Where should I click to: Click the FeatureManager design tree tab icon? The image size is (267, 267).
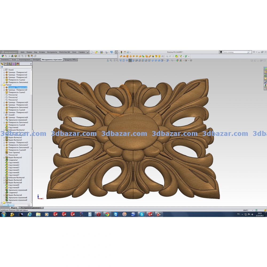(2, 64)
